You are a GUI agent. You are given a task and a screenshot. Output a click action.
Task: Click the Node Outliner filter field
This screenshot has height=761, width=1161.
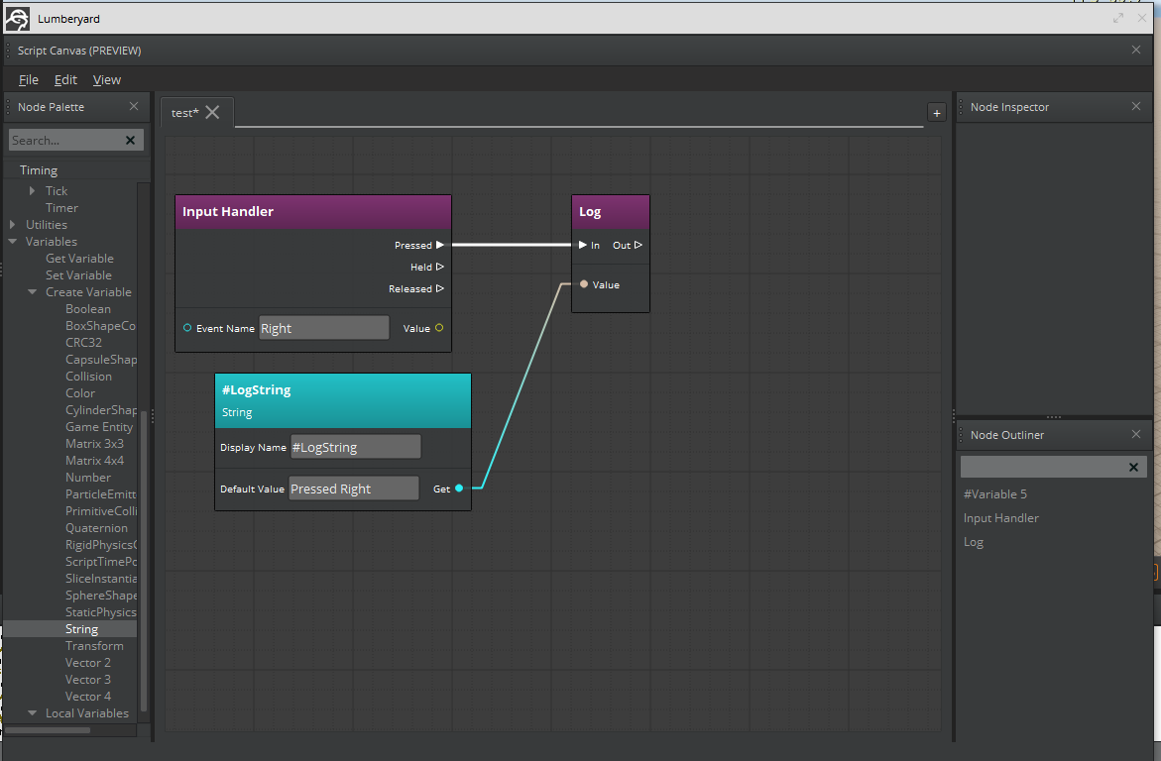(x=1044, y=467)
